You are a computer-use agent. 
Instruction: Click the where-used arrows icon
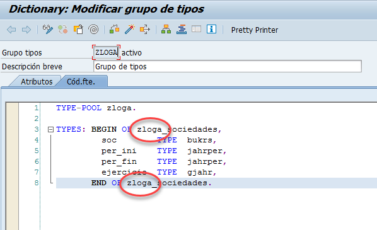tap(145, 30)
